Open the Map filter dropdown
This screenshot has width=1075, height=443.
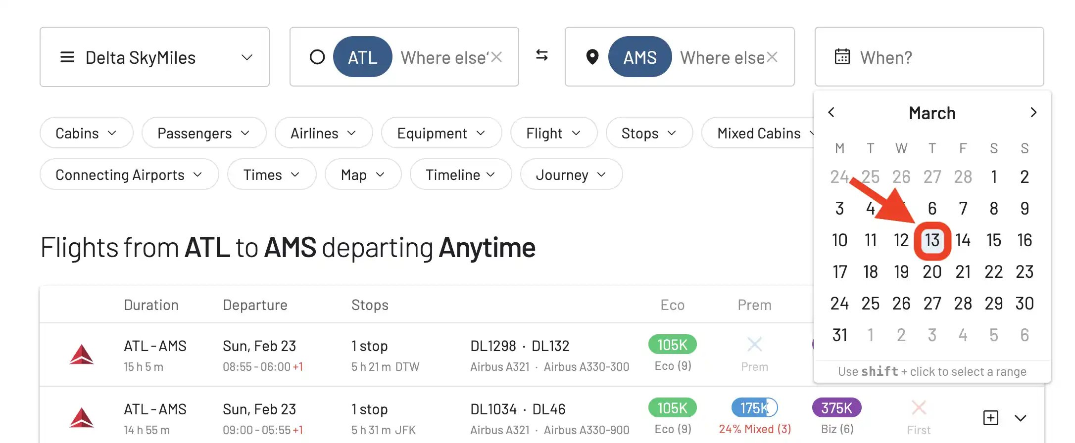point(363,175)
